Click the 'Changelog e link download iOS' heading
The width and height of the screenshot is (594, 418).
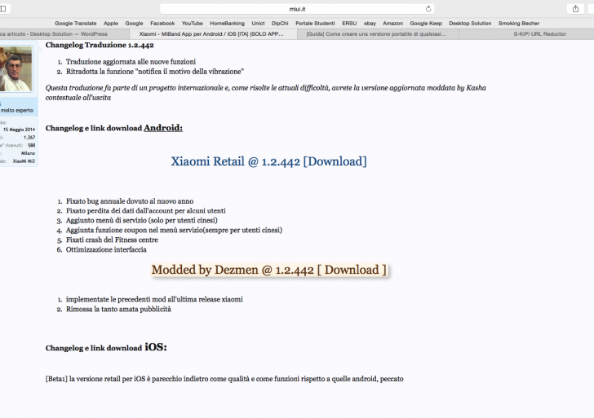click(x=106, y=347)
